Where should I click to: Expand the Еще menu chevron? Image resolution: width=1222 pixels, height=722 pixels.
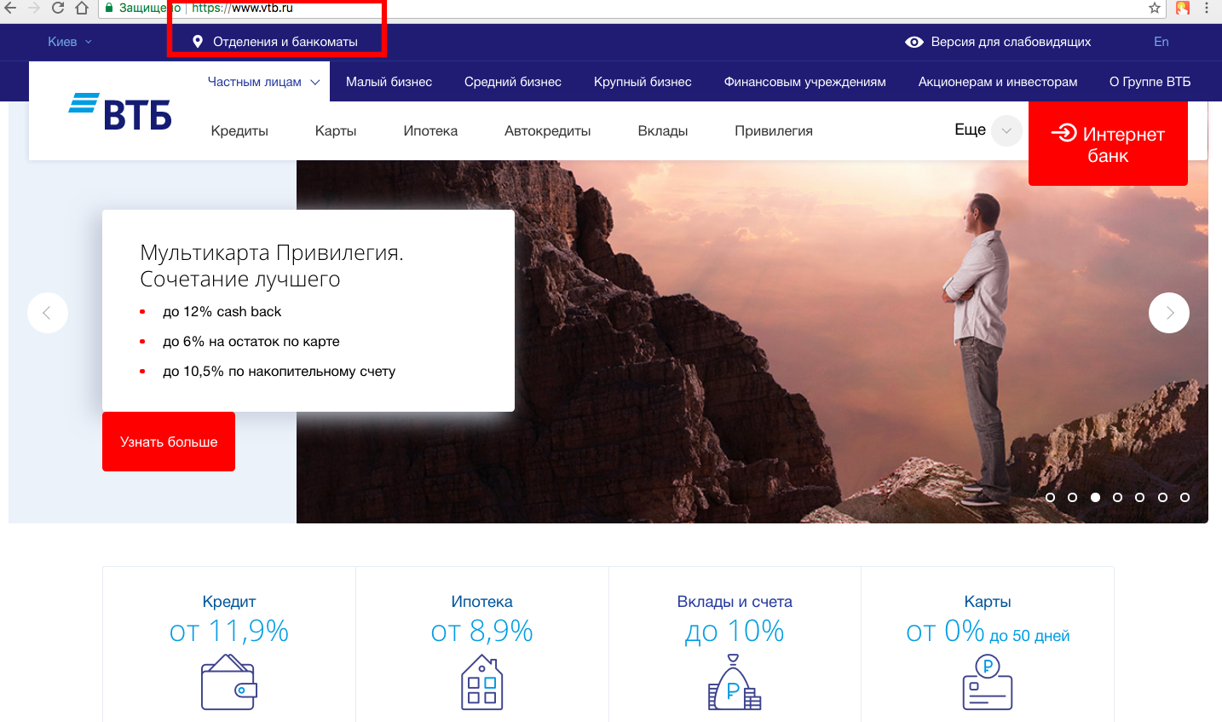coord(1006,130)
